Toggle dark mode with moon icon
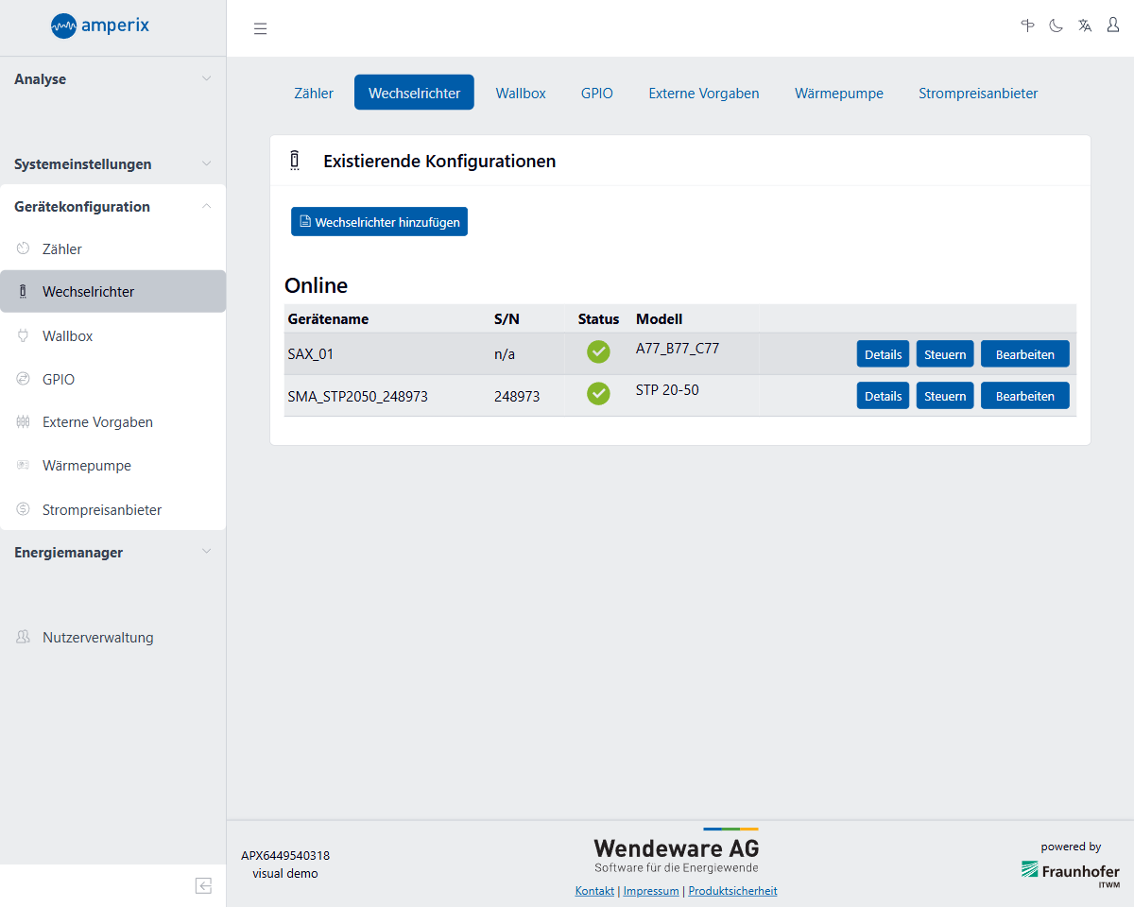Screen dimensions: 1134x907 tap(1057, 26)
